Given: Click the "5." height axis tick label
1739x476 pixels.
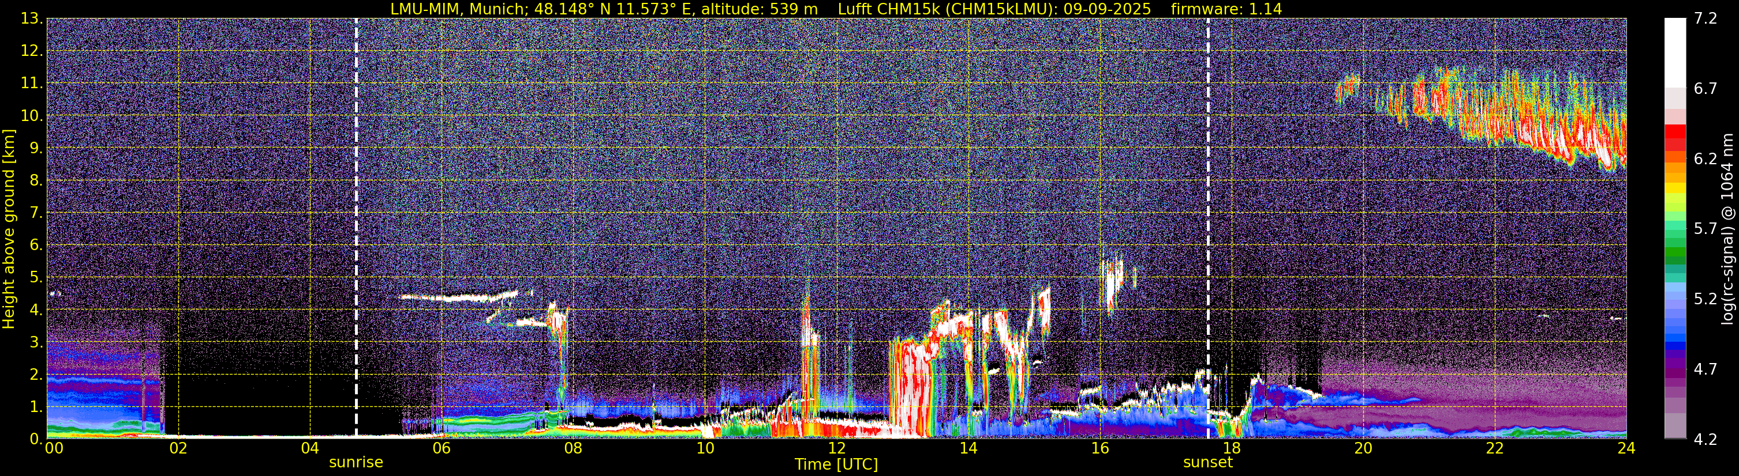Looking at the screenshot, I should click(x=36, y=277).
